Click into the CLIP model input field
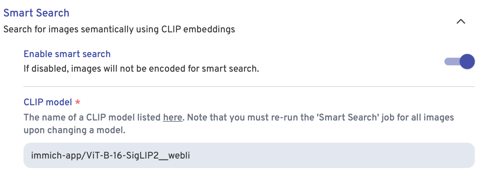 coord(249,155)
